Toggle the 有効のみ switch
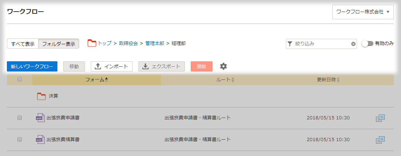Image resolution: width=401 pixels, height=156 pixels. click(367, 44)
